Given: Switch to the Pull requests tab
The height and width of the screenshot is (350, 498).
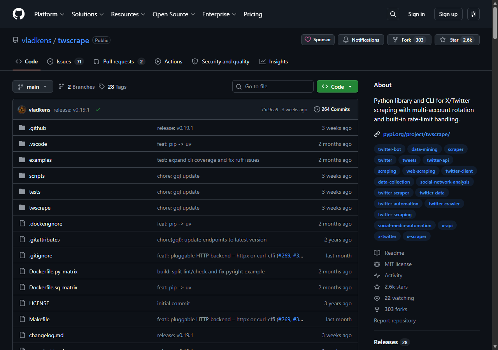Looking at the screenshot, I should click(x=119, y=61).
